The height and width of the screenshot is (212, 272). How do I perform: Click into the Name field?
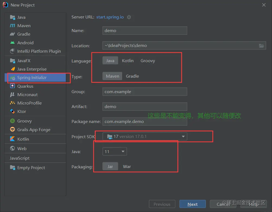(x=145, y=31)
